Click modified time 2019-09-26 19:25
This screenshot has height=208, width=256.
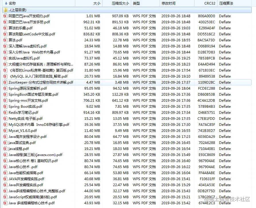(x=176, y=58)
